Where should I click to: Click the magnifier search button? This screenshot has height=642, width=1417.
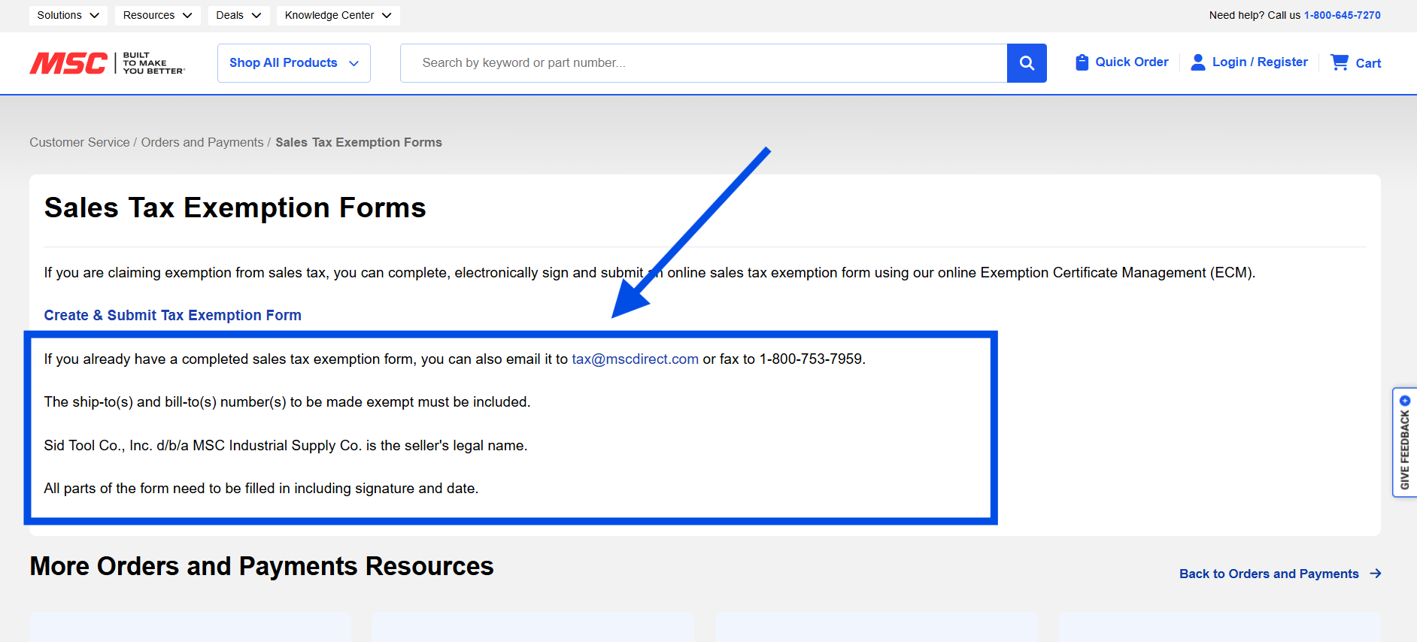pos(1027,63)
